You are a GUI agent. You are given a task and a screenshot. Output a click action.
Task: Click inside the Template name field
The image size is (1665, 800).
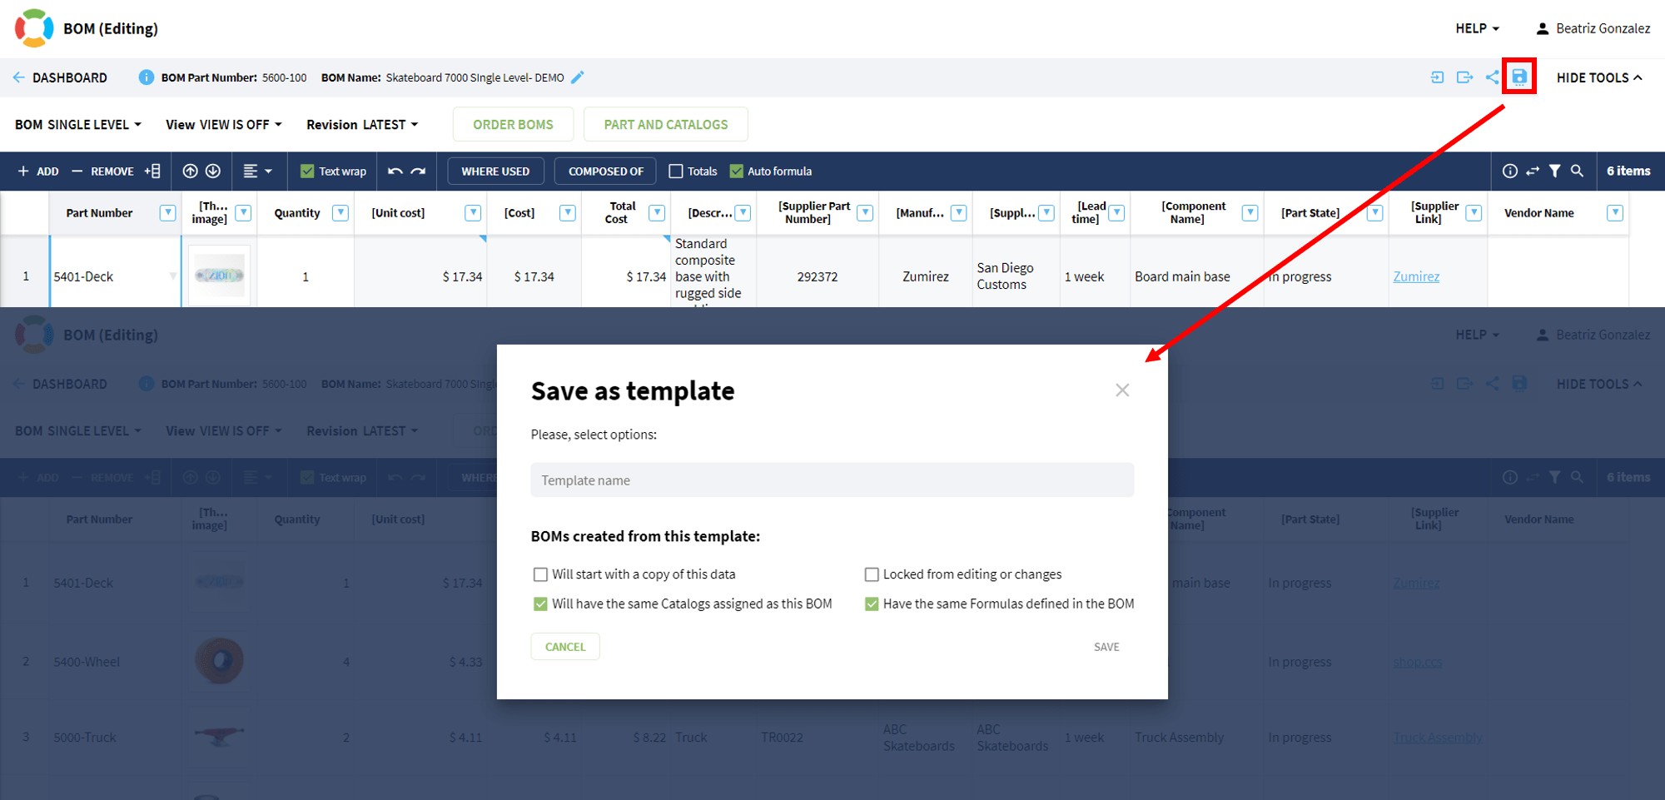coord(832,480)
